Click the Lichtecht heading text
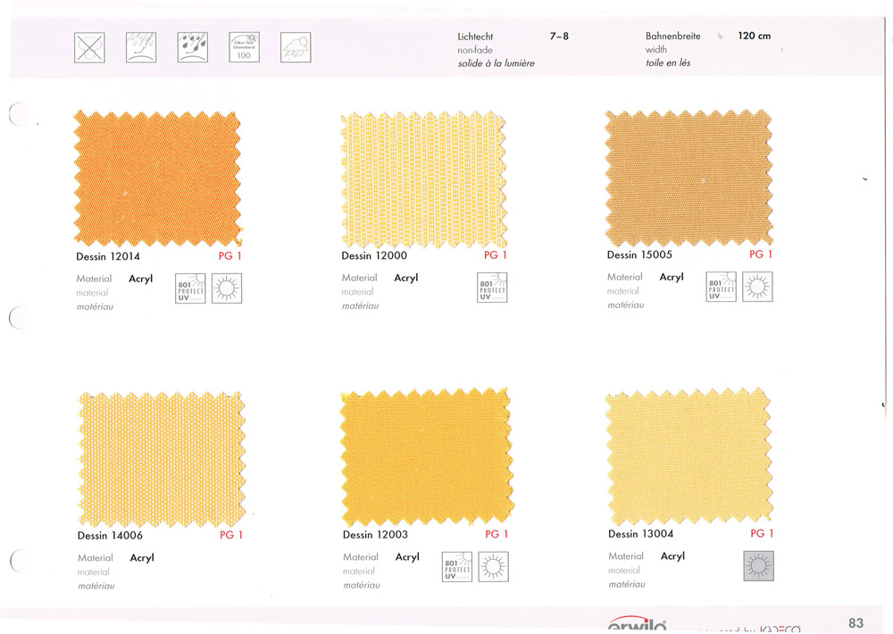 (x=476, y=37)
